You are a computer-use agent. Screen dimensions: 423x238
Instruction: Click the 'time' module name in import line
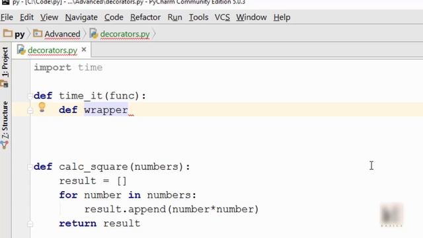[90, 67]
